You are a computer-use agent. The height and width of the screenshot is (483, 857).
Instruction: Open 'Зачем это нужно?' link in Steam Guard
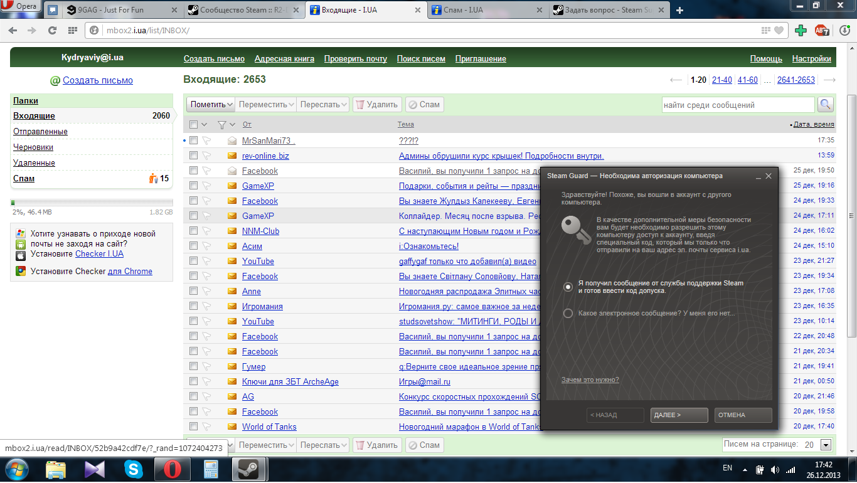point(590,379)
